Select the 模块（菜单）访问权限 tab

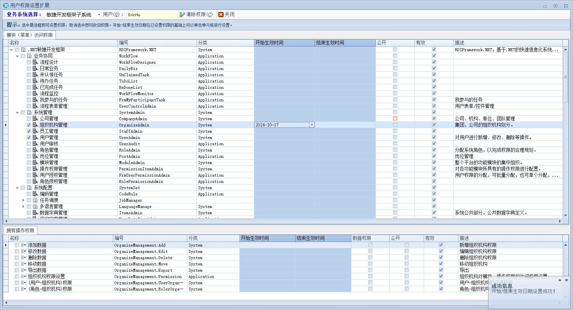[x=29, y=35]
